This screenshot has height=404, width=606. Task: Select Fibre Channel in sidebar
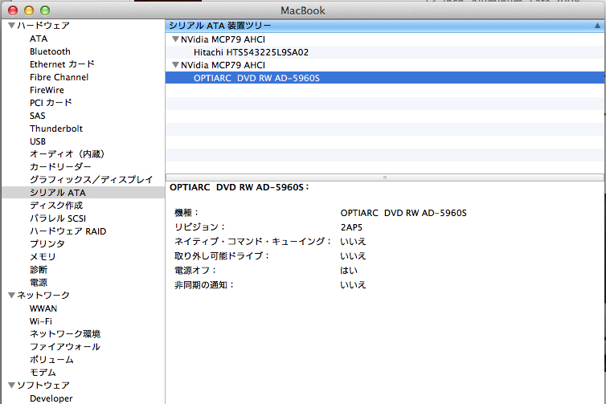pyautogui.click(x=59, y=77)
